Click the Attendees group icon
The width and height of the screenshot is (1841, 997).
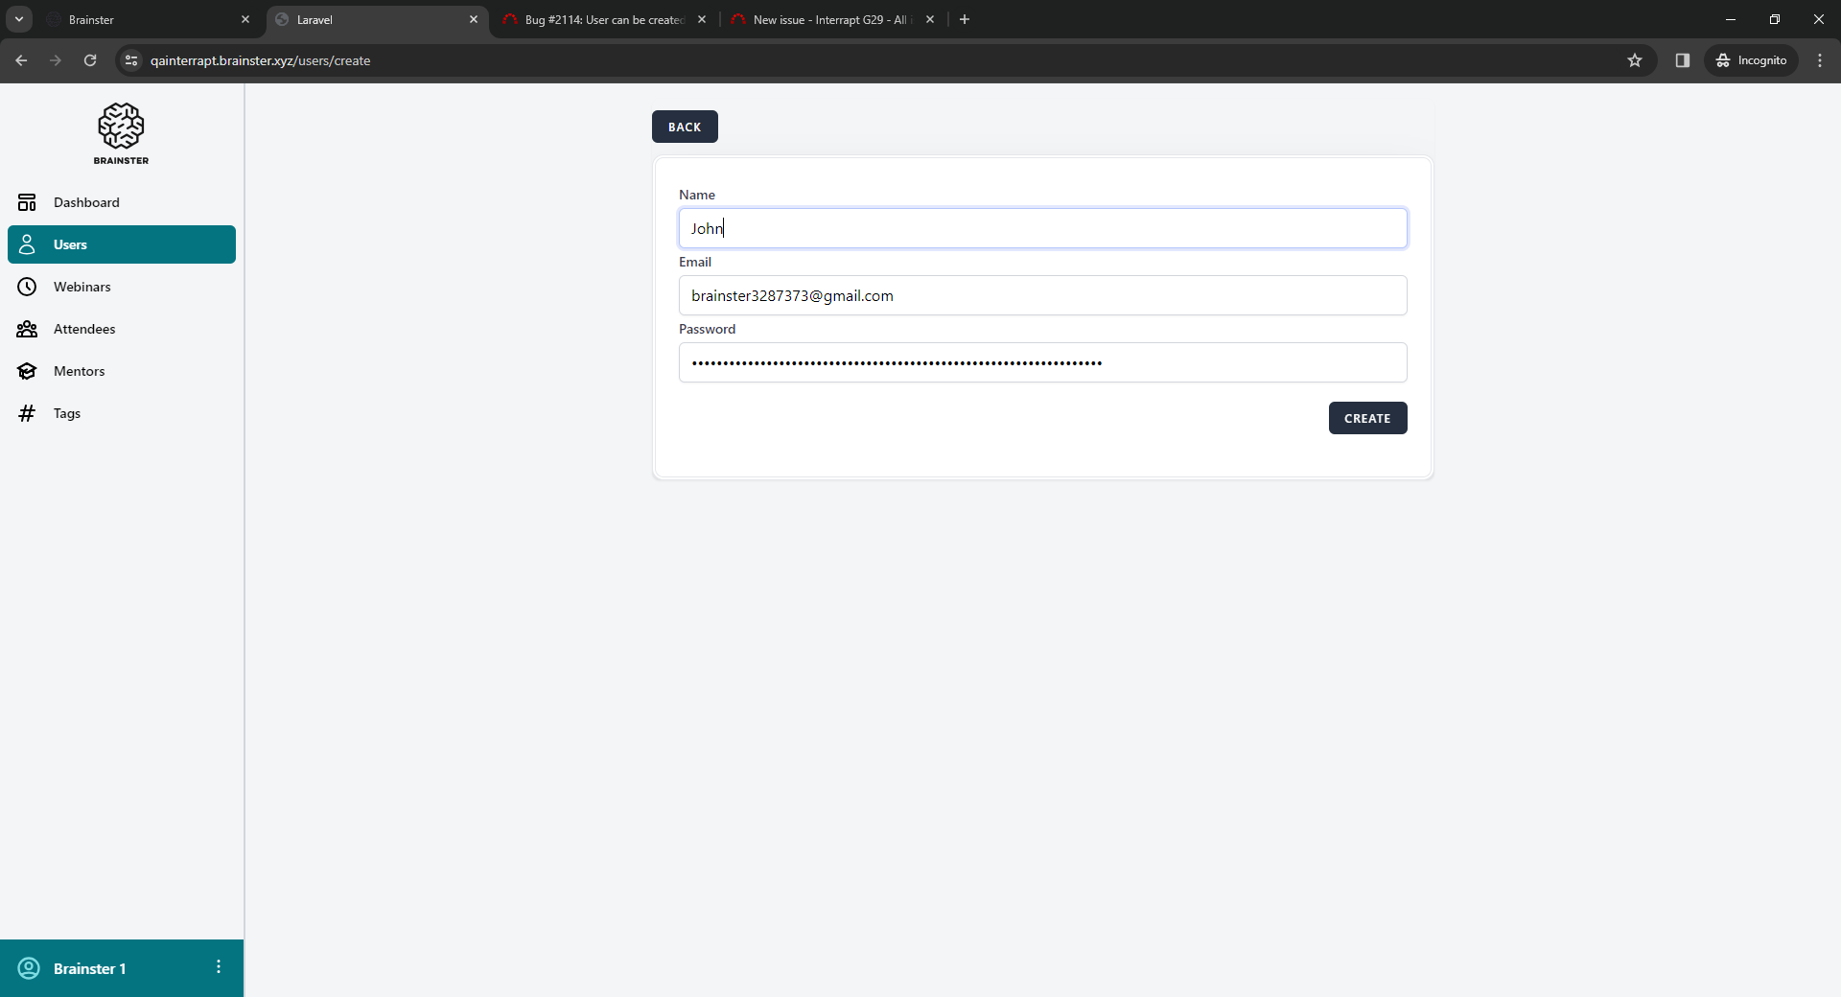click(x=27, y=329)
